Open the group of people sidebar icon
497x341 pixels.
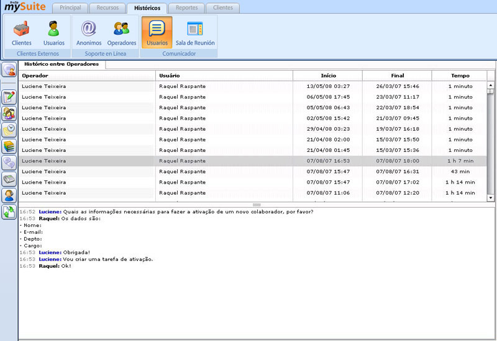[9, 113]
